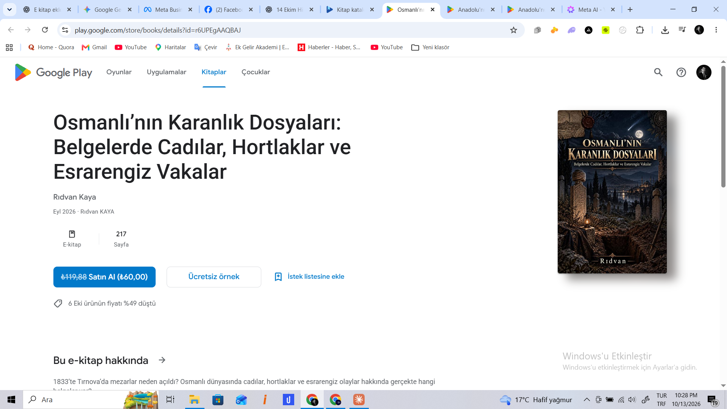Open the Gmail bookmark
The width and height of the screenshot is (727, 409).
click(x=95, y=47)
